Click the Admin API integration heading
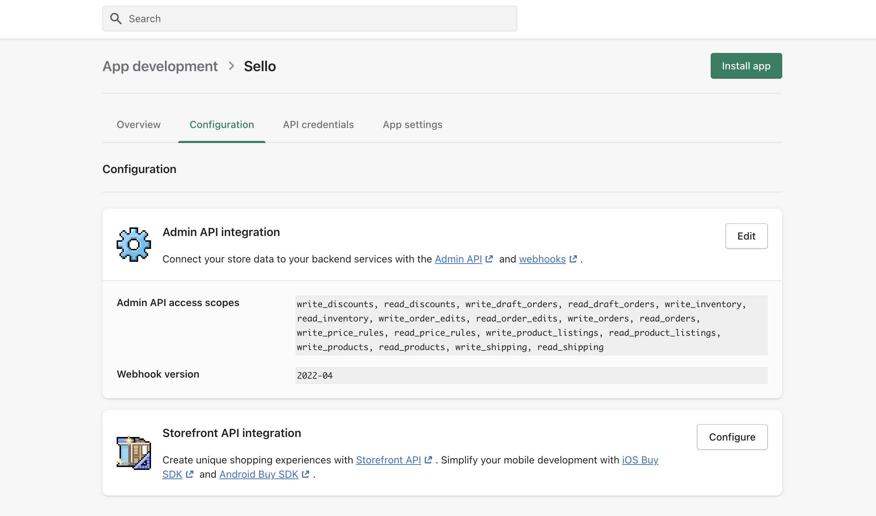 221,232
